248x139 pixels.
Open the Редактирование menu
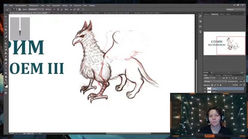click(21, 5)
